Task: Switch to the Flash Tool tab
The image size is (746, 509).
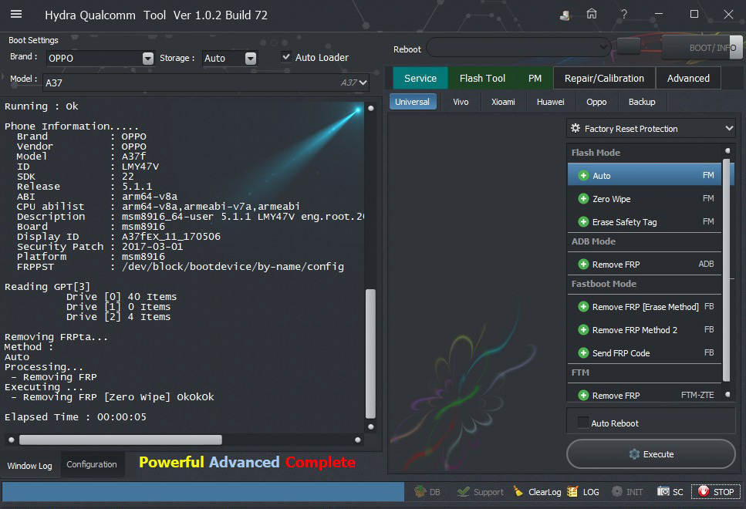Action: pos(482,78)
